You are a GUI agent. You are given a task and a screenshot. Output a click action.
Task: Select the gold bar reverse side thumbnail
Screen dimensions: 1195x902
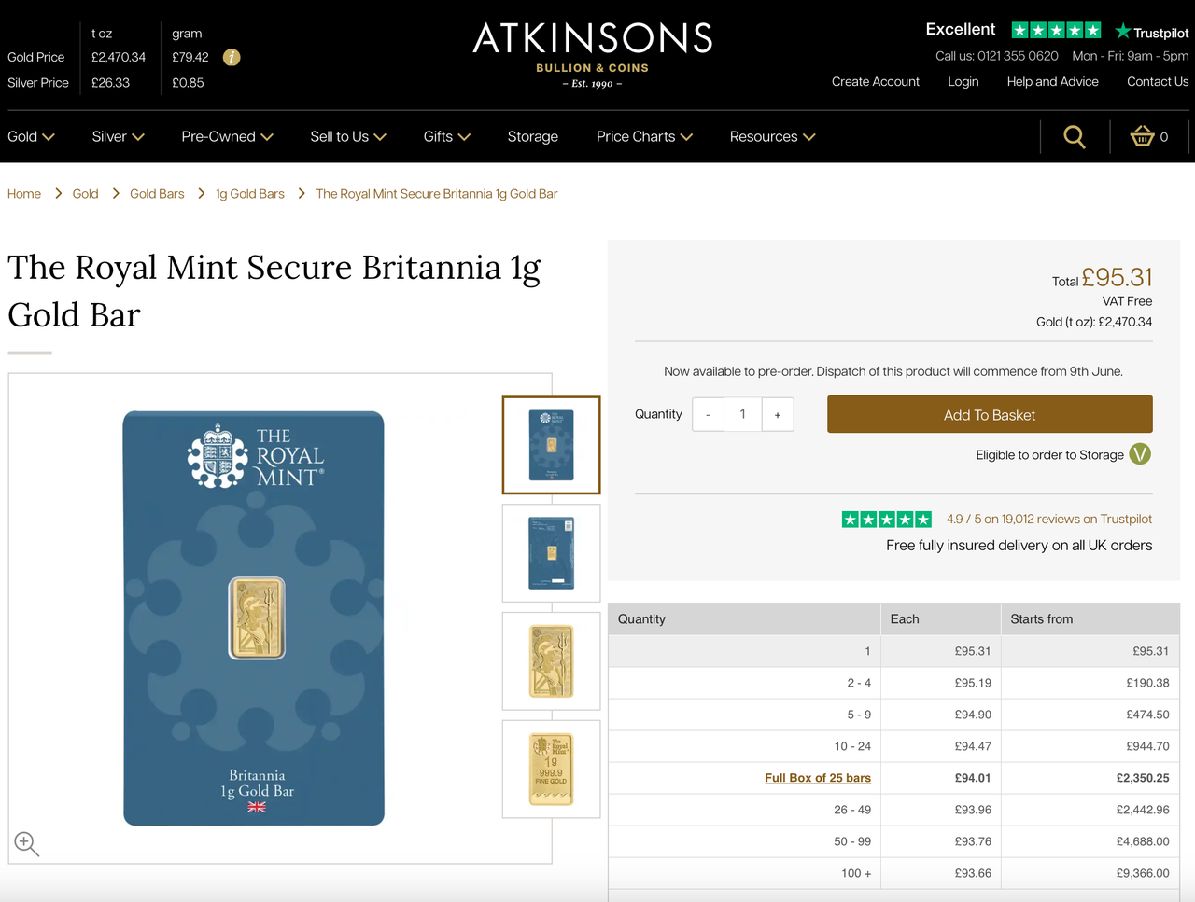pyautogui.click(x=551, y=770)
